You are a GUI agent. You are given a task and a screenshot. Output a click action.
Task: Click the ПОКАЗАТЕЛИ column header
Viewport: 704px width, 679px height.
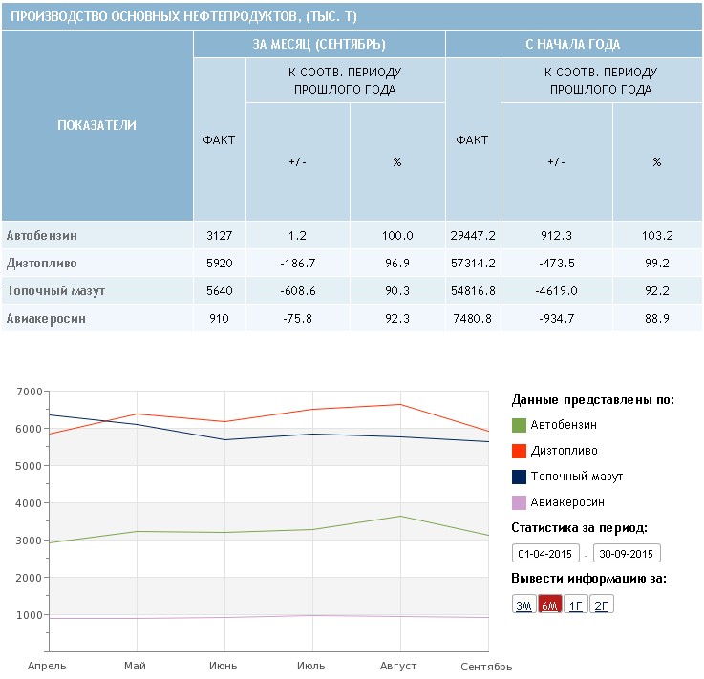point(96,126)
